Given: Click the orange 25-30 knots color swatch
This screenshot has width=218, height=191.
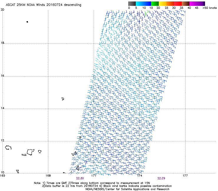Looking at the screenshot, I should [170, 4].
